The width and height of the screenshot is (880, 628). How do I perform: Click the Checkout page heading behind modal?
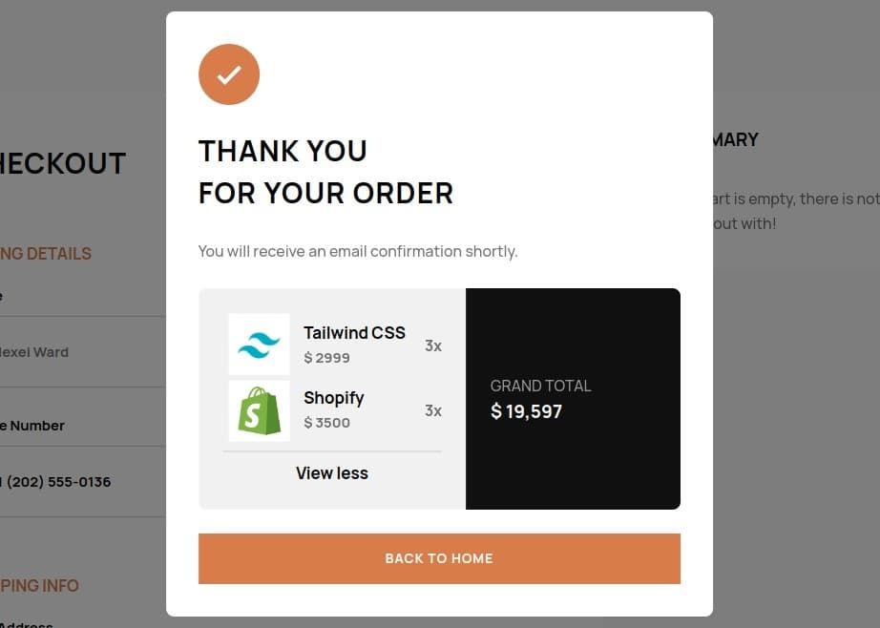tap(63, 164)
